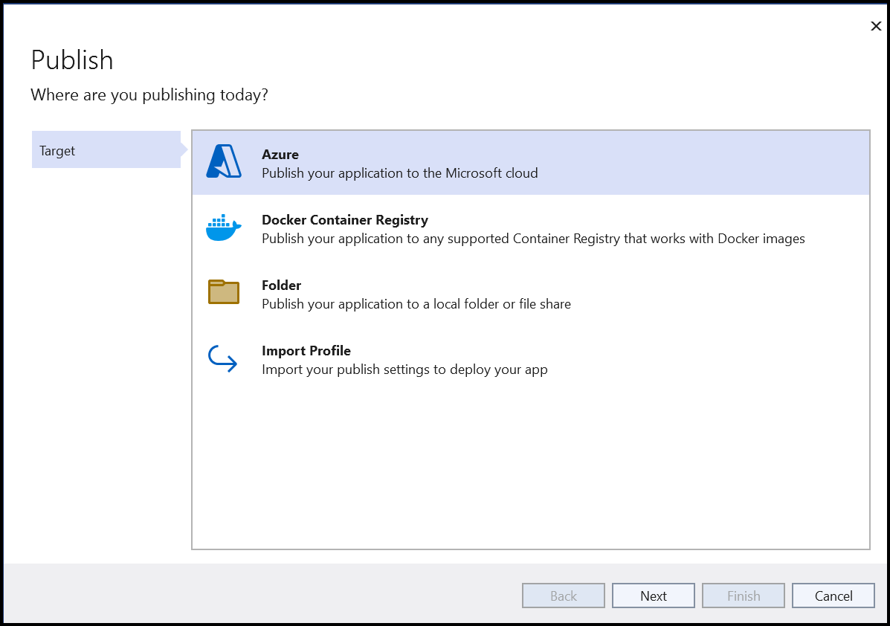890x626 pixels.
Task: Click the Docker images description line
Action: 532,239
